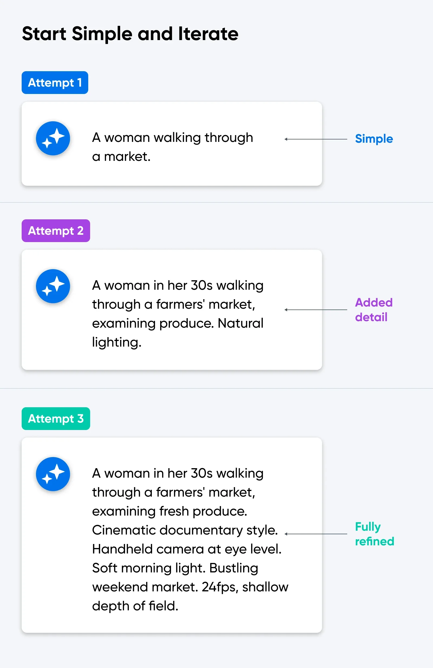This screenshot has height=668, width=433.
Task: Click the words Natural lighting in Attempt 2
Action: coord(240,323)
